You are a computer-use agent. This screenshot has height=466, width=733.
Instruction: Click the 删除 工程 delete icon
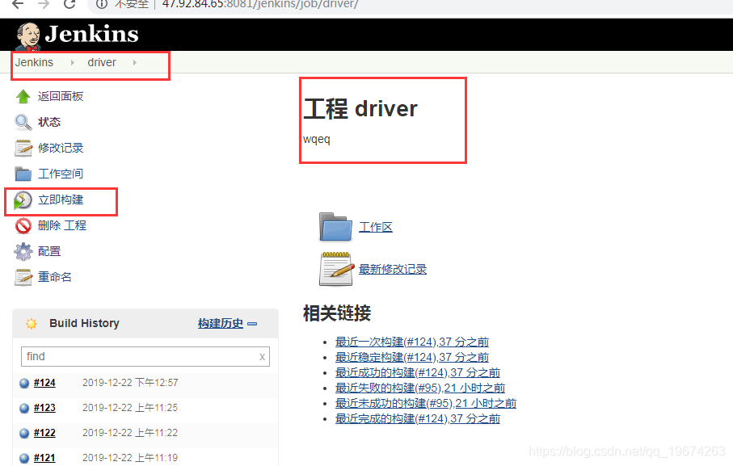point(23,225)
